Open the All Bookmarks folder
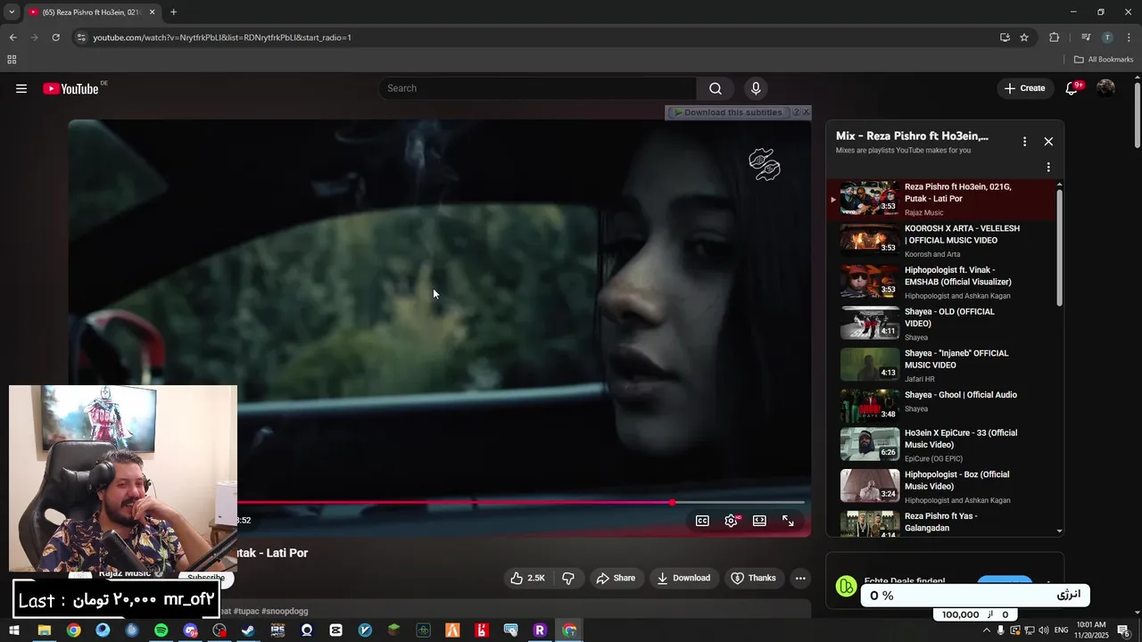 click(x=1104, y=60)
